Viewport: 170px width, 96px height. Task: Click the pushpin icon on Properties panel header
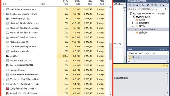point(164,49)
